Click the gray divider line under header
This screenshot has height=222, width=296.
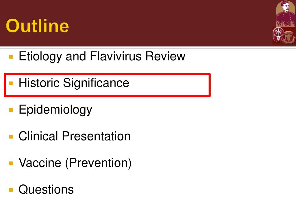[x=148, y=47]
